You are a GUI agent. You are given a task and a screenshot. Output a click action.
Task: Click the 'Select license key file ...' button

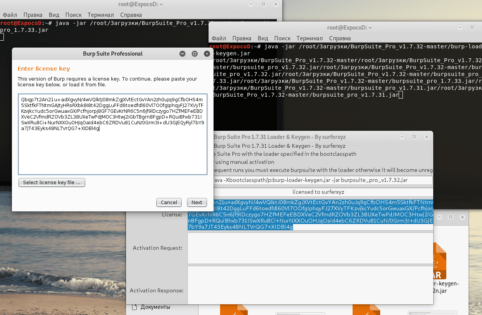[x=51, y=183]
